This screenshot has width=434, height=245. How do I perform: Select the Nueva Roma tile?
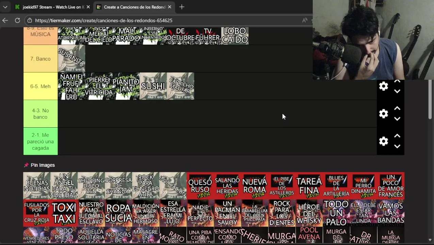pyautogui.click(x=255, y=185)
